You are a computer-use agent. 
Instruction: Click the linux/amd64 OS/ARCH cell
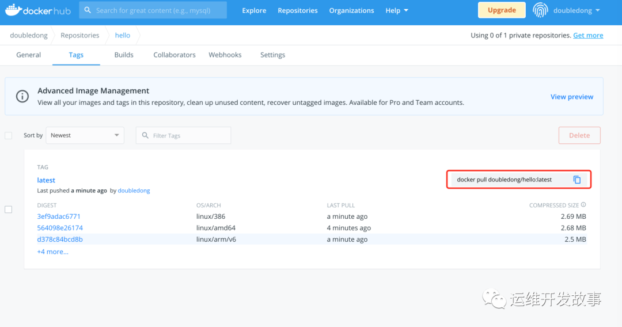tap(216, 228)
